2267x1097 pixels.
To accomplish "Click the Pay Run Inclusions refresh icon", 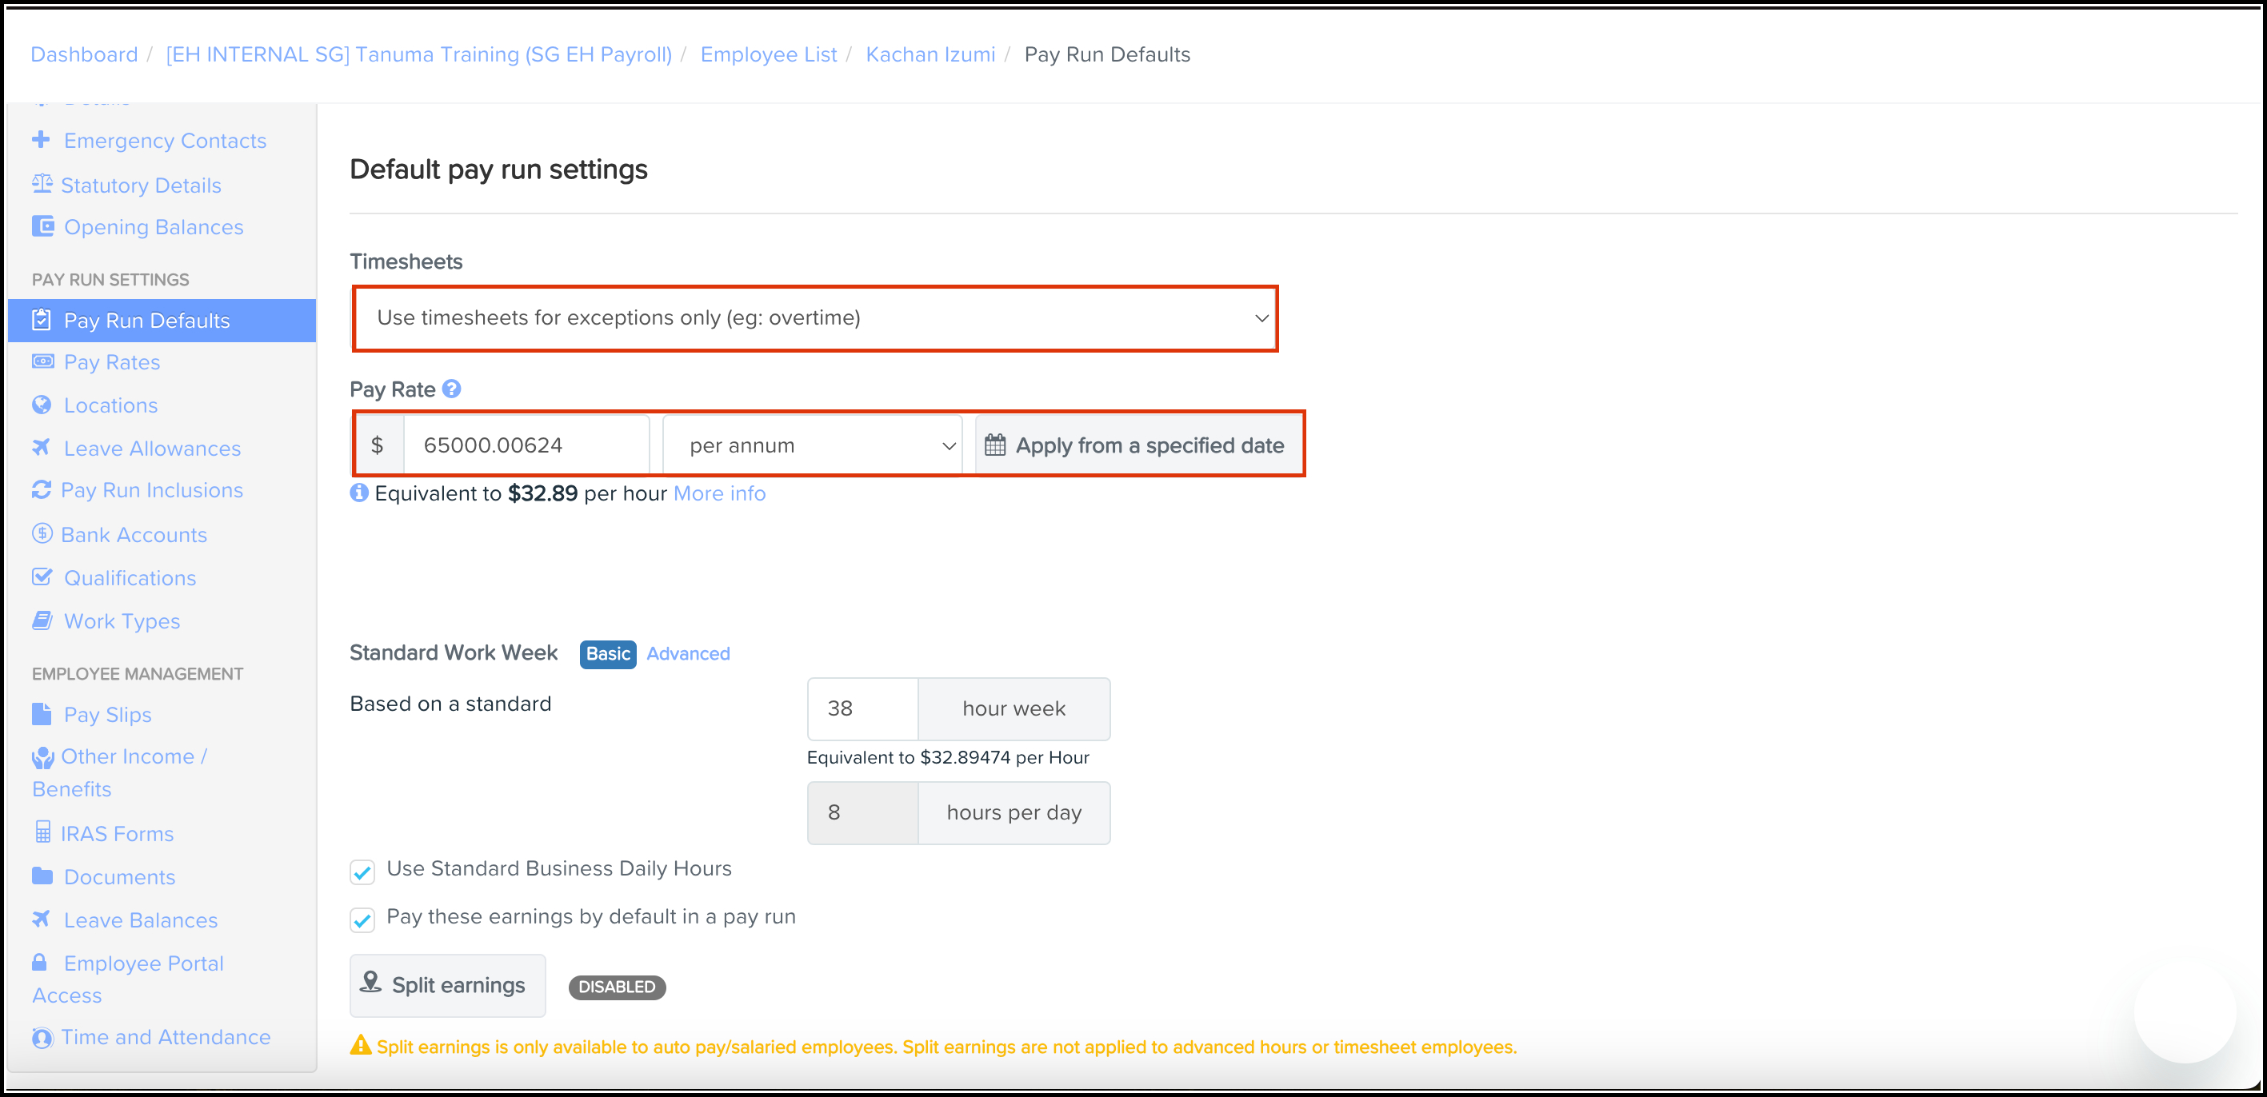I will (x=42, y=490).
